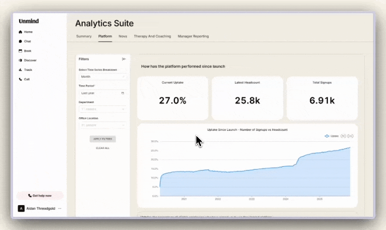Toggle the Uptake series in chart legend
Viewport: 386px width, 230px height.
[x=331, y=136]
